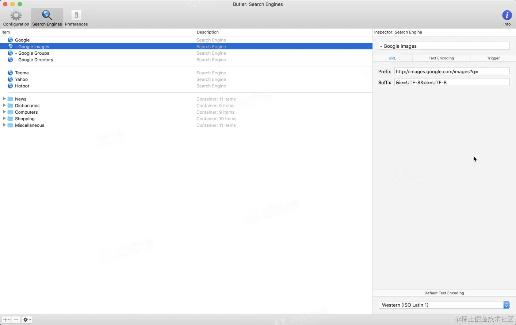Click the globe icon next to Hotbot
Viewport: 516px width, 325px height.
[x=10, y=86]
